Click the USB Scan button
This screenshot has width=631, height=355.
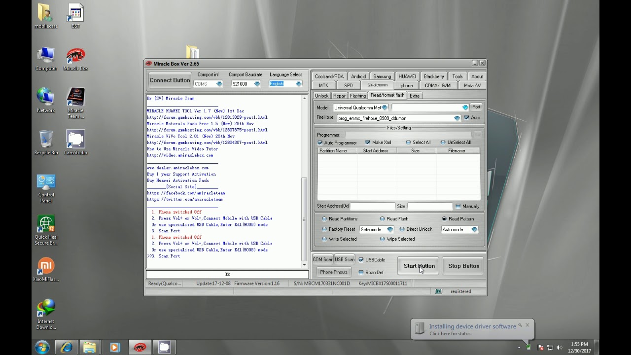[x=345, y=259]
